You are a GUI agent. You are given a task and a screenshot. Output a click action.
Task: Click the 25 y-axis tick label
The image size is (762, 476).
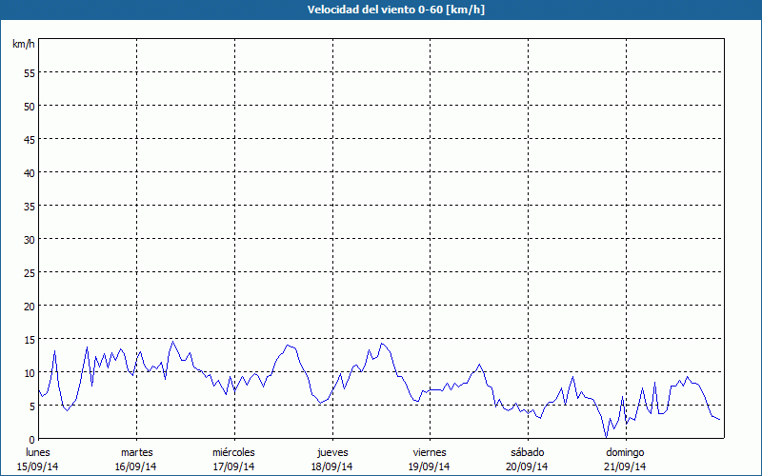click(29, 272)
